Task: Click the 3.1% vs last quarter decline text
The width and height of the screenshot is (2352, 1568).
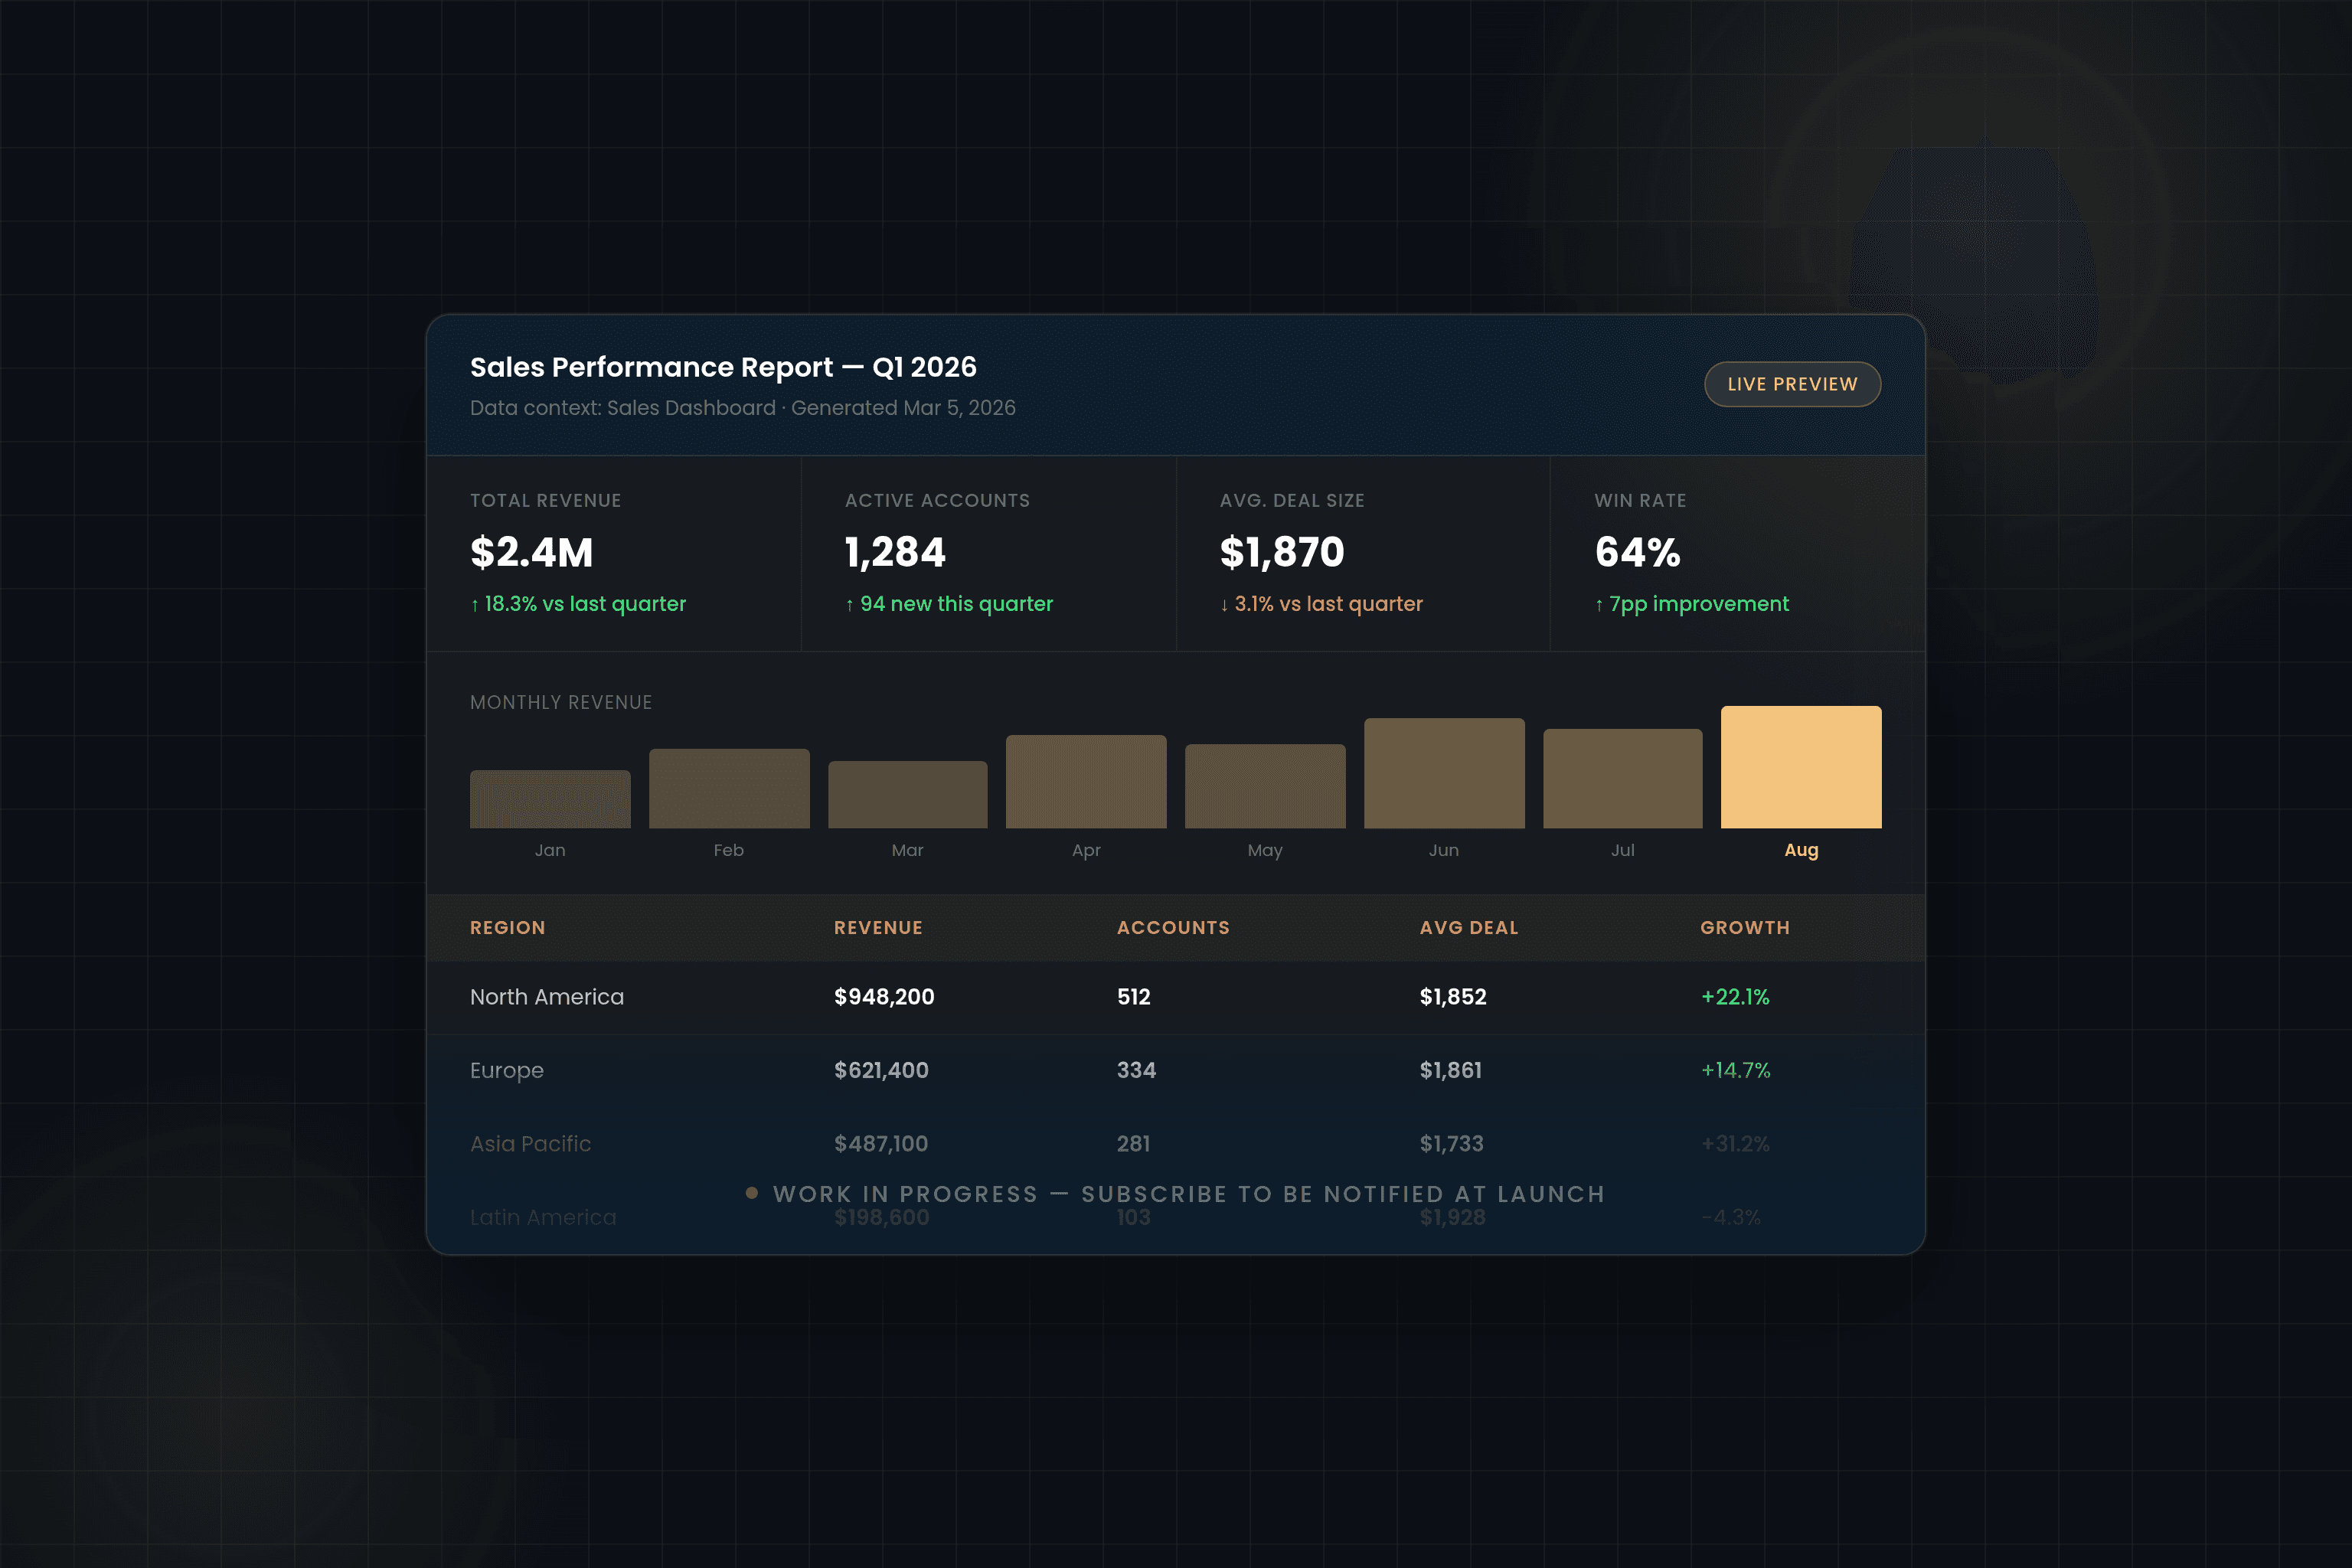Action: click(x=1321, y=604)
